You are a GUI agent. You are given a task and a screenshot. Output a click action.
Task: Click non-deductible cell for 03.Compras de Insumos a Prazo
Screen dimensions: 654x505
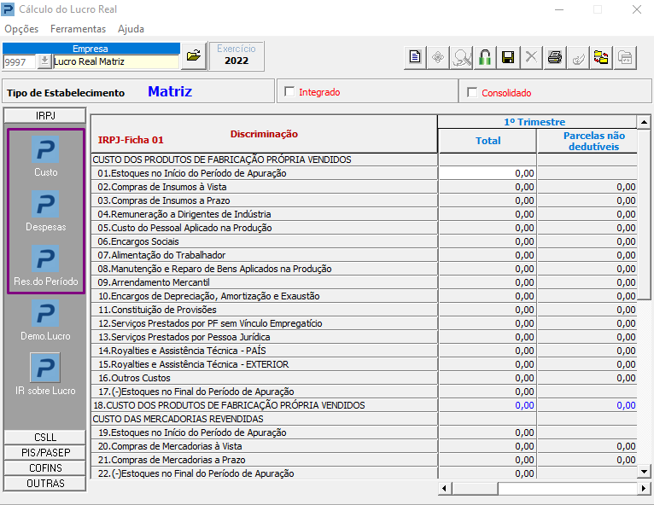[587, 200]
